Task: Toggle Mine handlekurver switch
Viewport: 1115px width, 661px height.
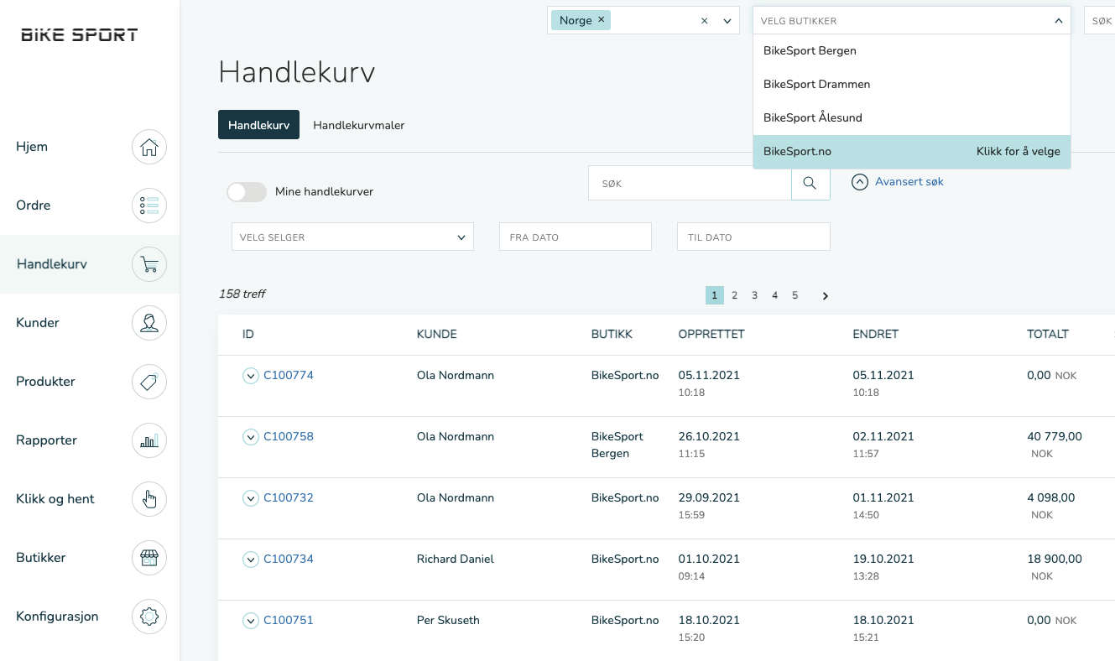Action: [247, 192]
